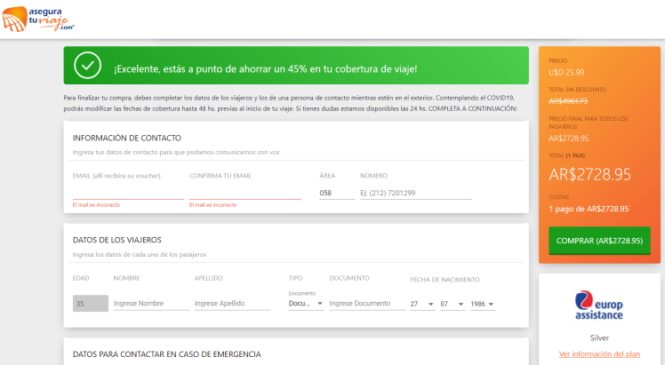This screenshot has width=665, height=365.
Task: Click the Ingrese Apellido field
Action: 232,304
